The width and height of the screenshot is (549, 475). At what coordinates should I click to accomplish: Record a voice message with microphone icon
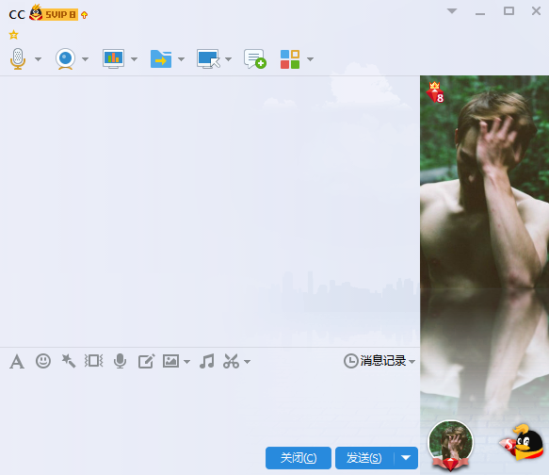click(x=120, y=361)
